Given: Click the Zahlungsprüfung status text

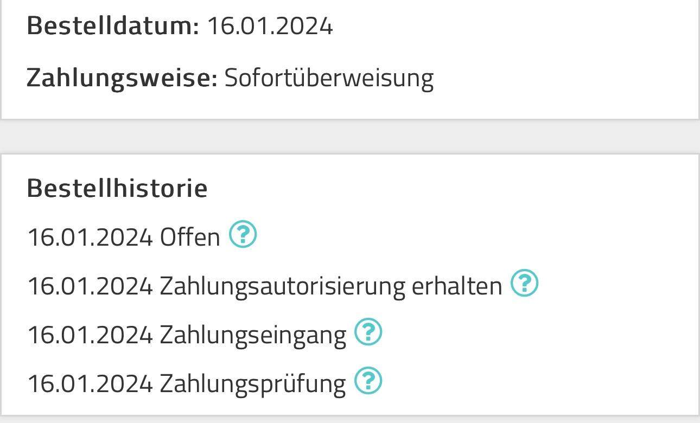Looking at the screenshot, I should pos(252,383).
